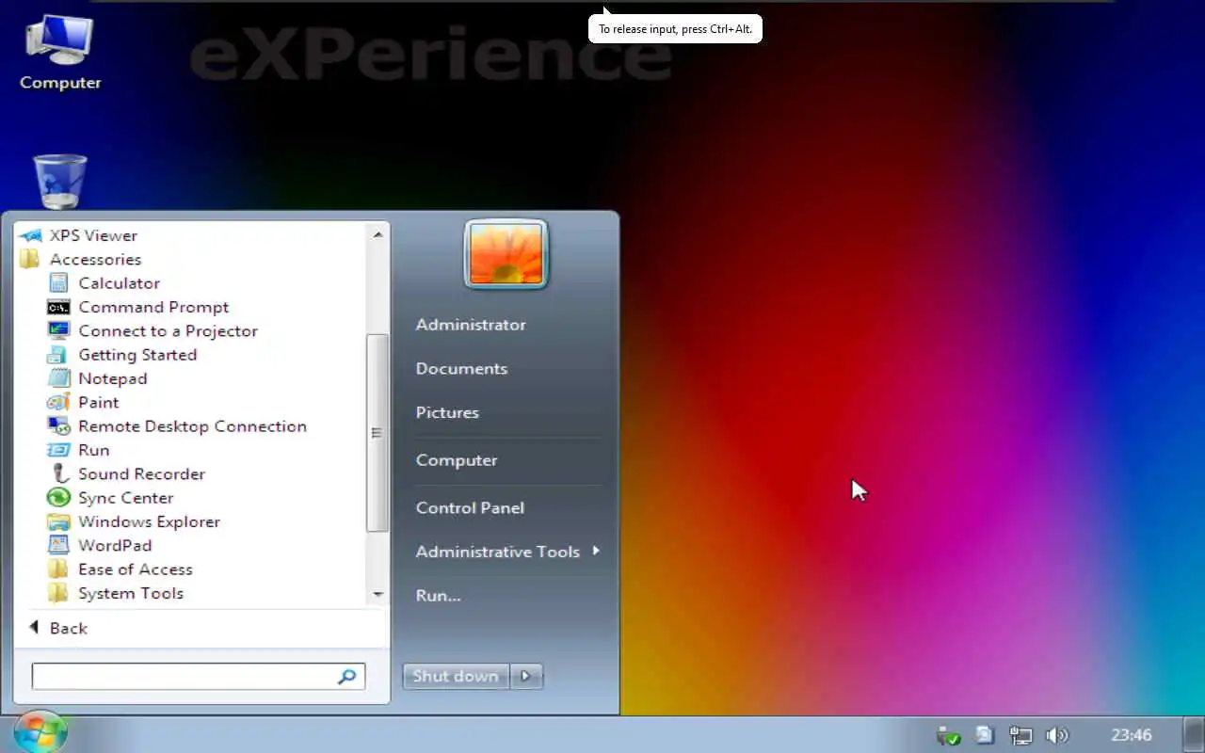The width and height of the screenshot is (1205, 753).
Task: Click the Shut down button
Action: click(x=456, y=676)
